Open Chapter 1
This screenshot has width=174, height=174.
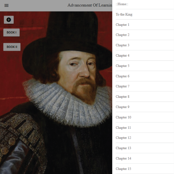tap(145, 25)
